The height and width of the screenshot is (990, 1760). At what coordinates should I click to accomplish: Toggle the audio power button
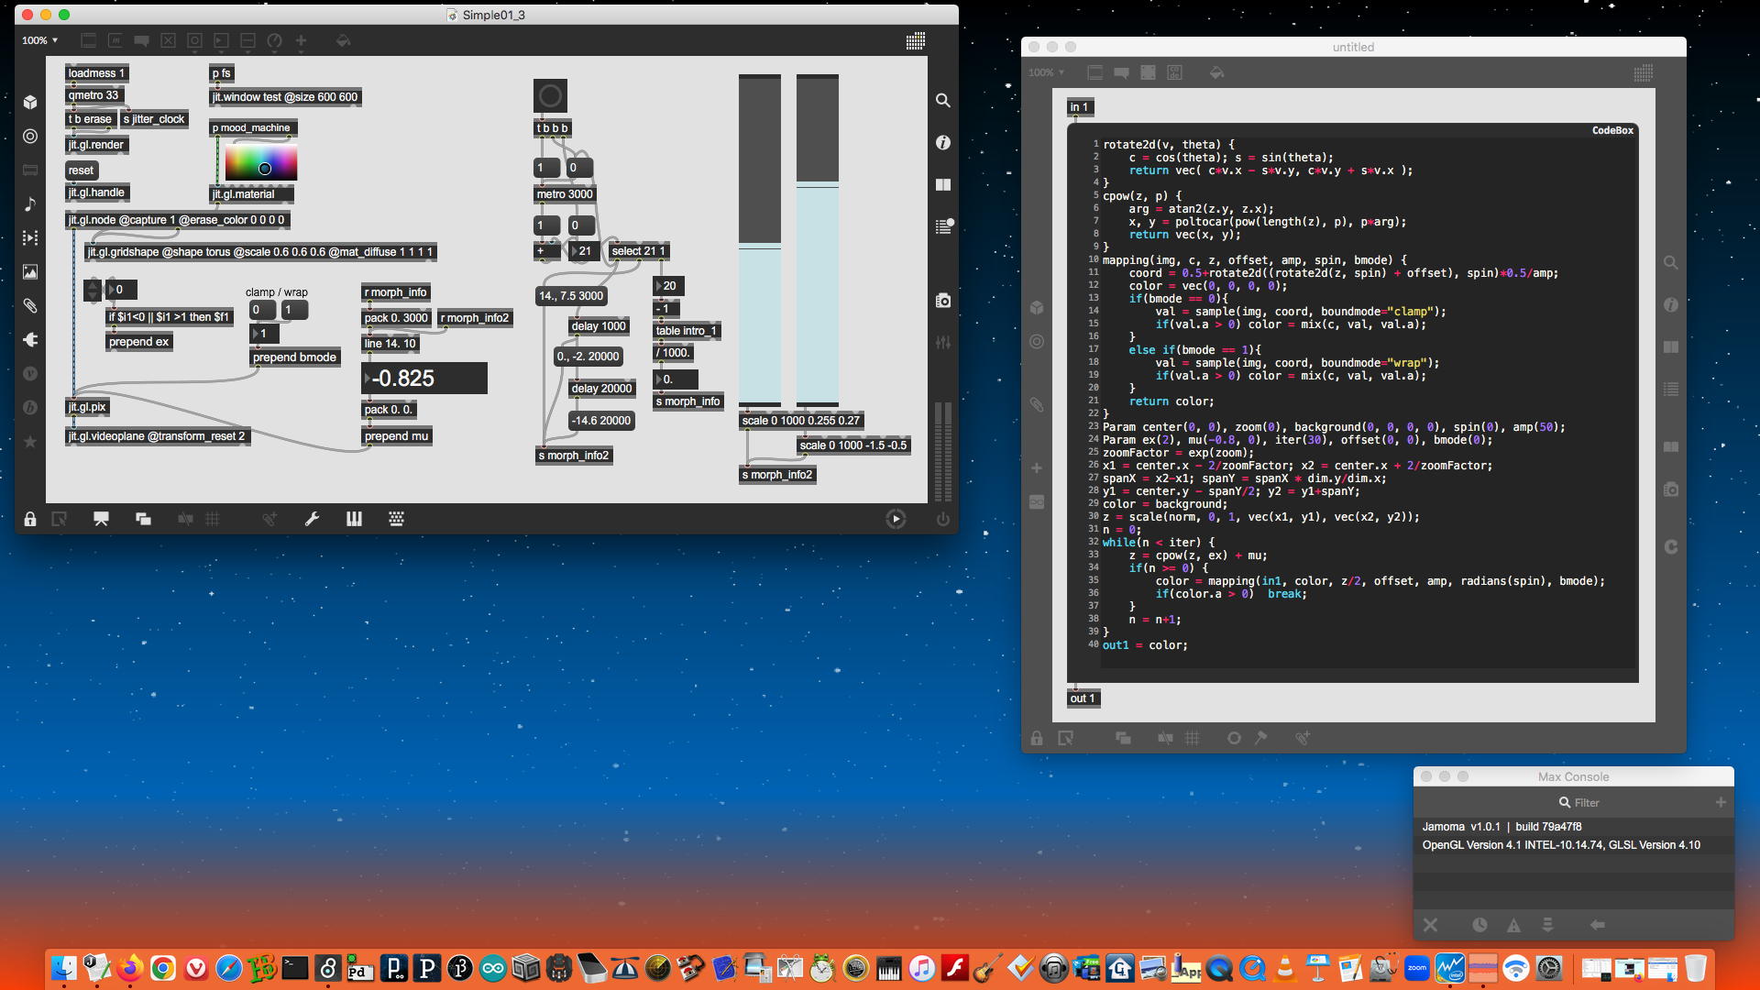(942, 519)
